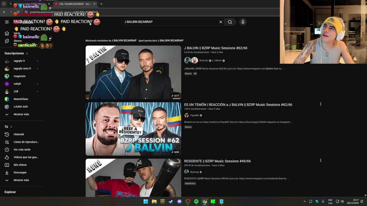Start voice search with microphone
This screenshot has width=367, height=206.
click(243, 22)
